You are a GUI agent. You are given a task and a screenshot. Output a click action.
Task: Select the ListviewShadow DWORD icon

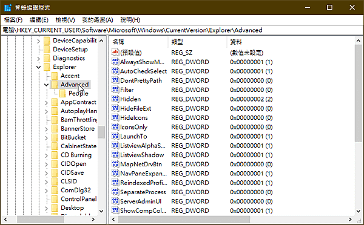pyautogui.click(x=115, y=154)
